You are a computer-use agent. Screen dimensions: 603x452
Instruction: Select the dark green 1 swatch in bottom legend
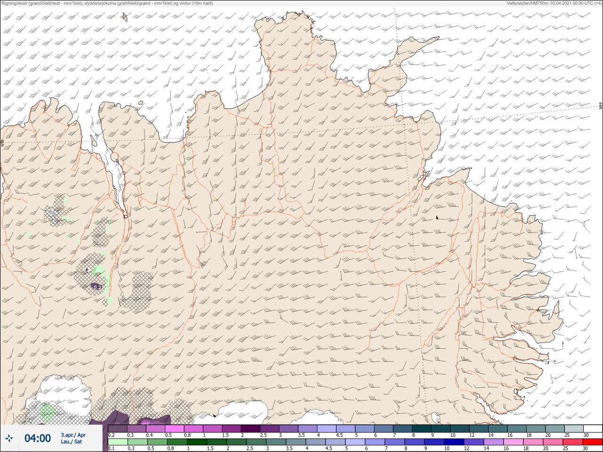(197, 442)
